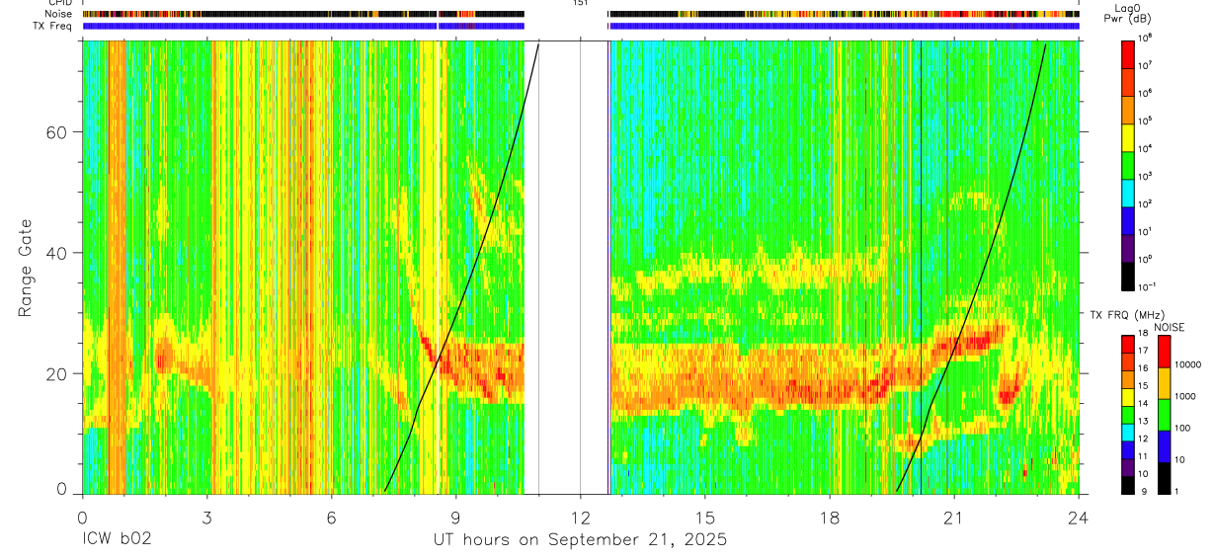
Task: Click 'UT hours on September 21, 2025' axis title
Action: coord(580,540)
